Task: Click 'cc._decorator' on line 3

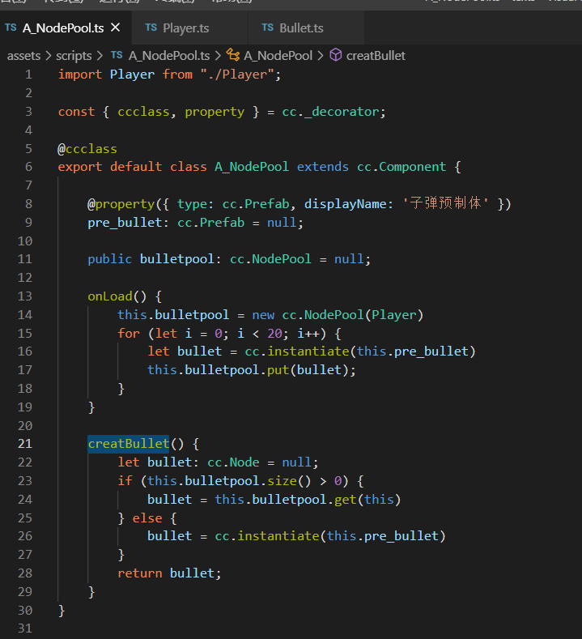Action: [330, 112]
